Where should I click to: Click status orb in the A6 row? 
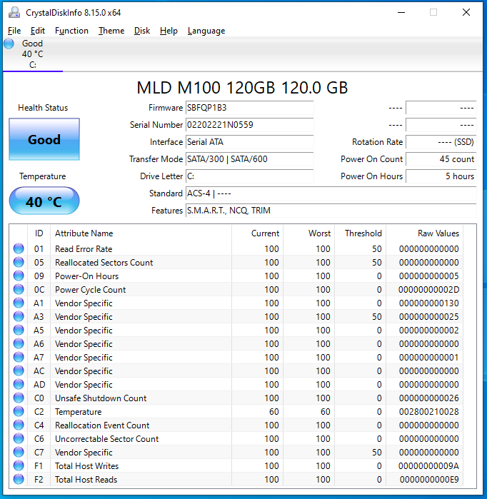19,343
